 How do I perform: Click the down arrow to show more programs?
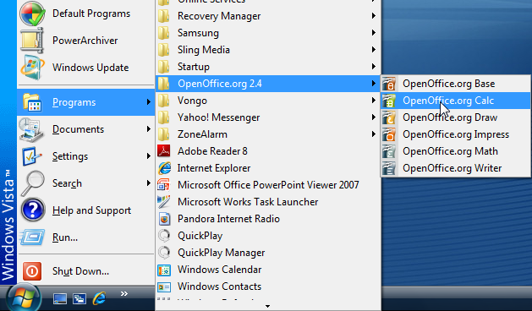point(268,306)
